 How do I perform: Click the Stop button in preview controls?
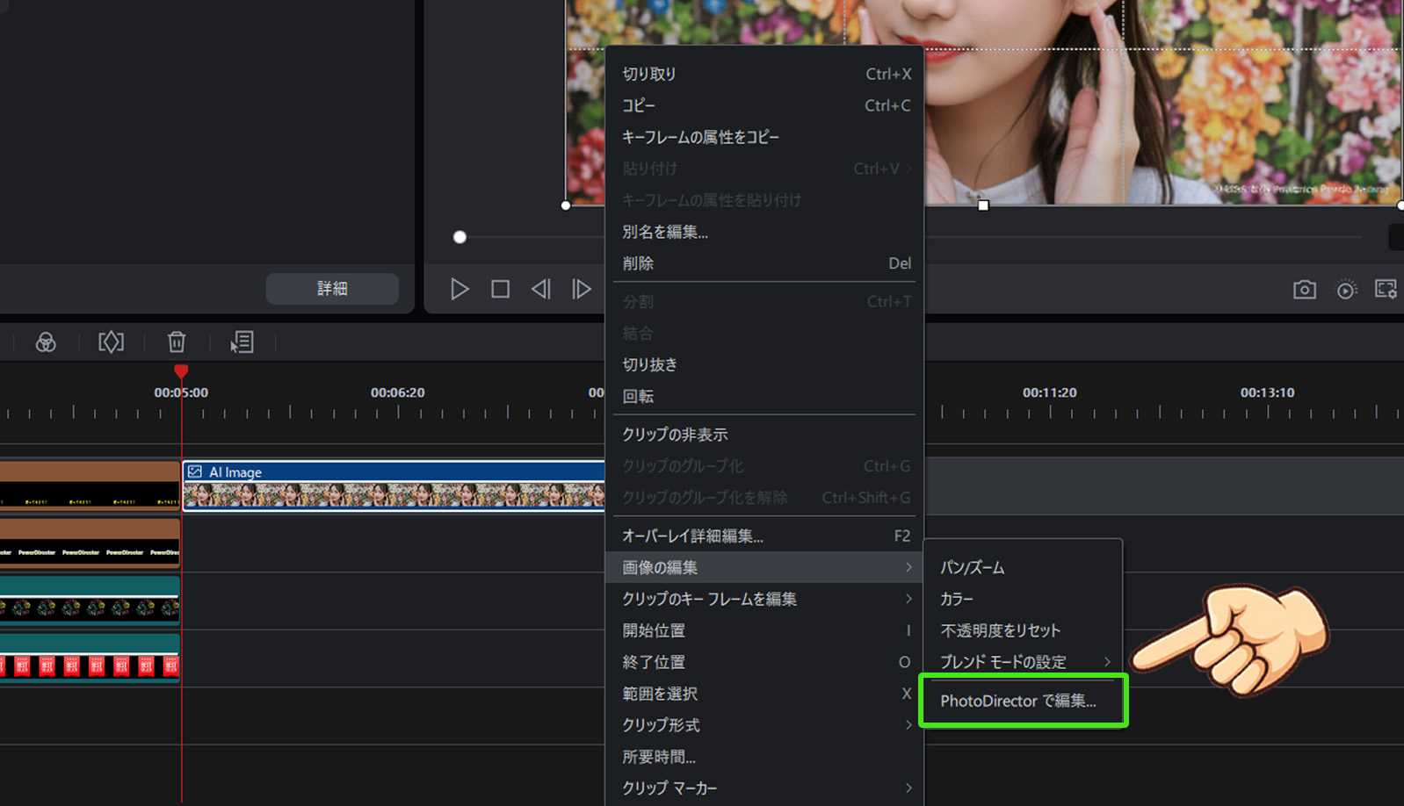(500, 289)
